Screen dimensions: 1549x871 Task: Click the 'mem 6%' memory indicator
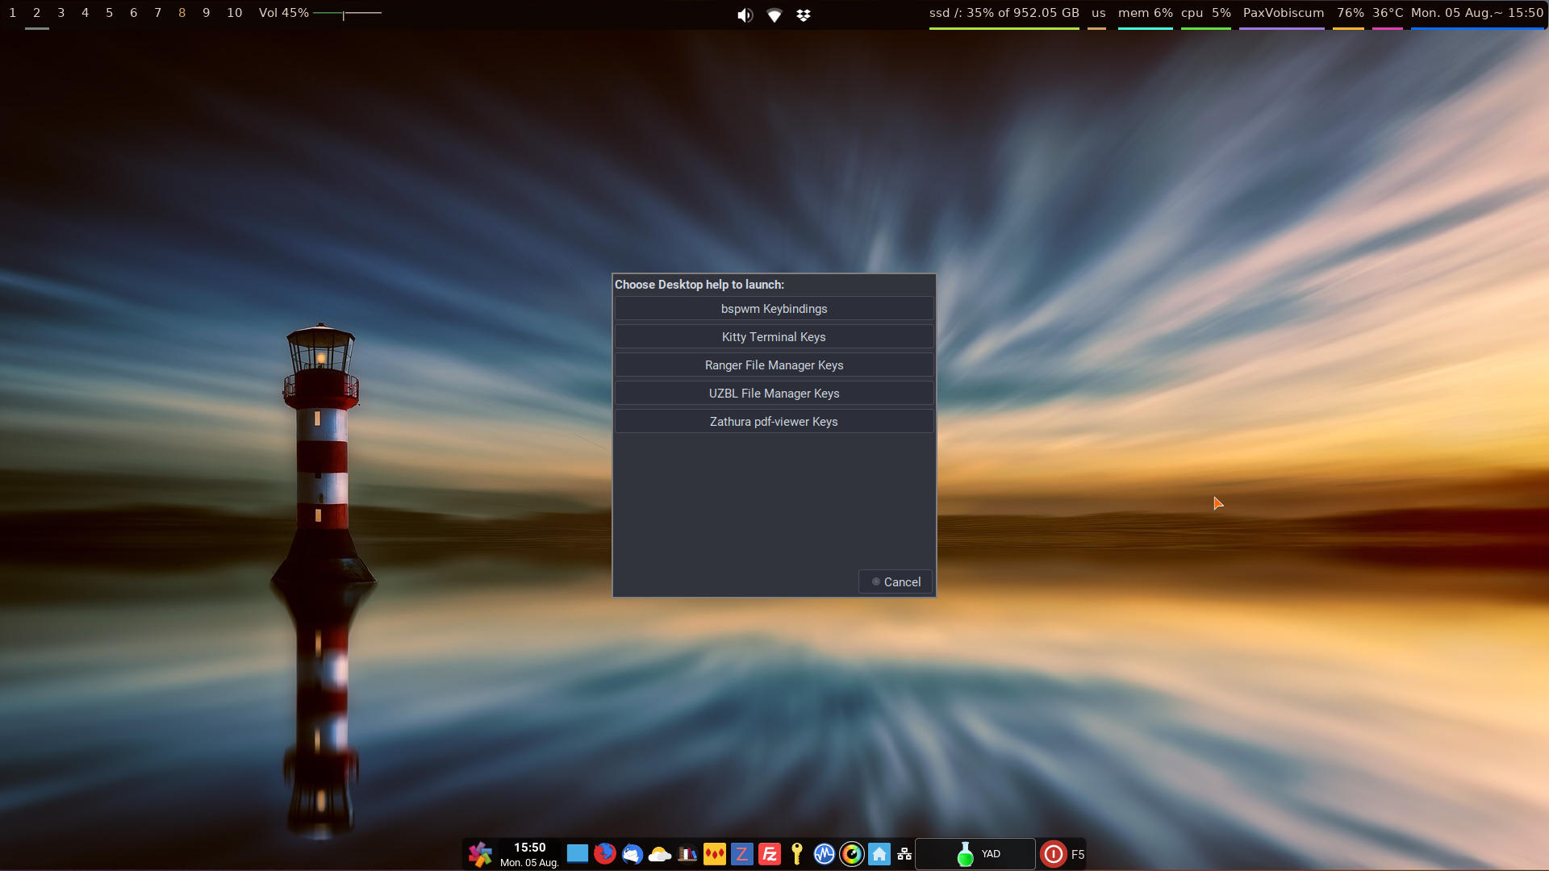click(x=1146, y=13)
